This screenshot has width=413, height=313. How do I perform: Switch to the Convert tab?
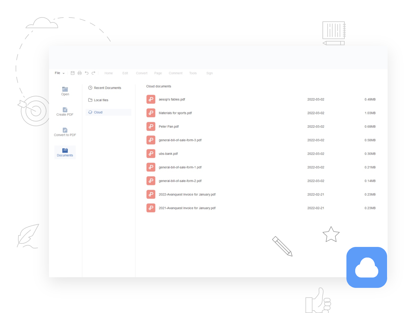pos(142,73)
